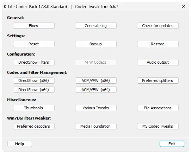Manage DirectShow (x86) filters
Viewport: 191px width, 154px height.
click(x=34, y=81)
